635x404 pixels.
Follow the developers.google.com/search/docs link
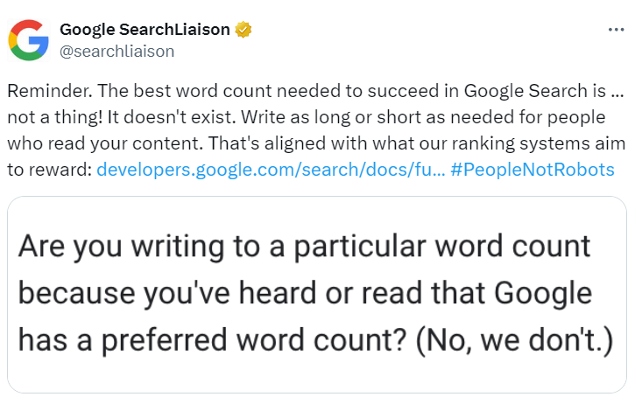click(x=271, y=170)
